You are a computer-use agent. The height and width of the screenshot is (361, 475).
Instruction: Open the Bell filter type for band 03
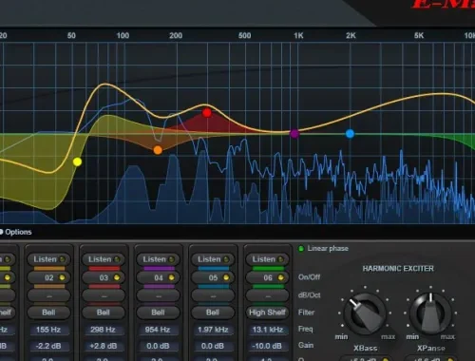pyautogui.click(x=104, y=313)
